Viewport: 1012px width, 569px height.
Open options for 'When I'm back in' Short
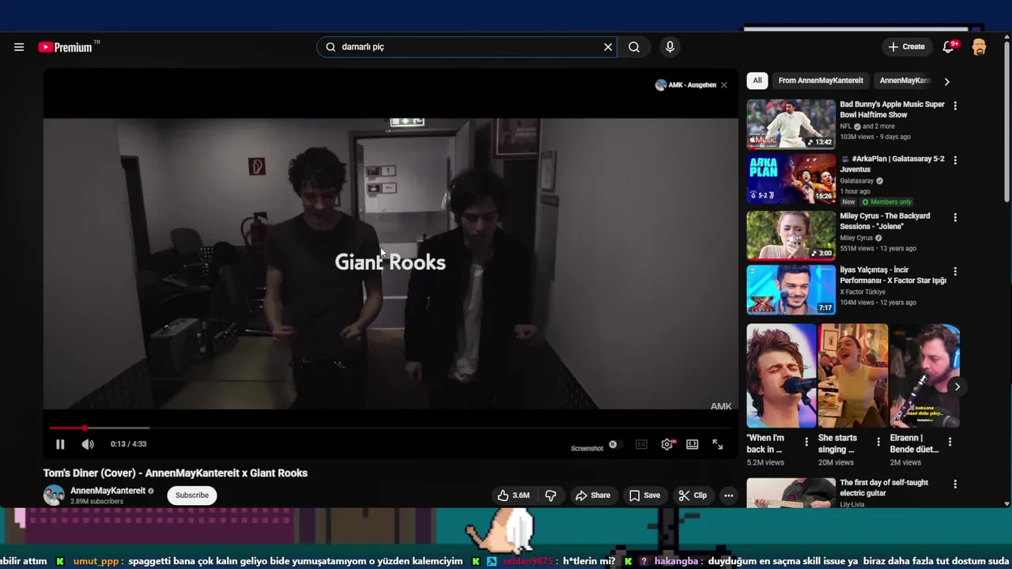click(x=806, y=443)
